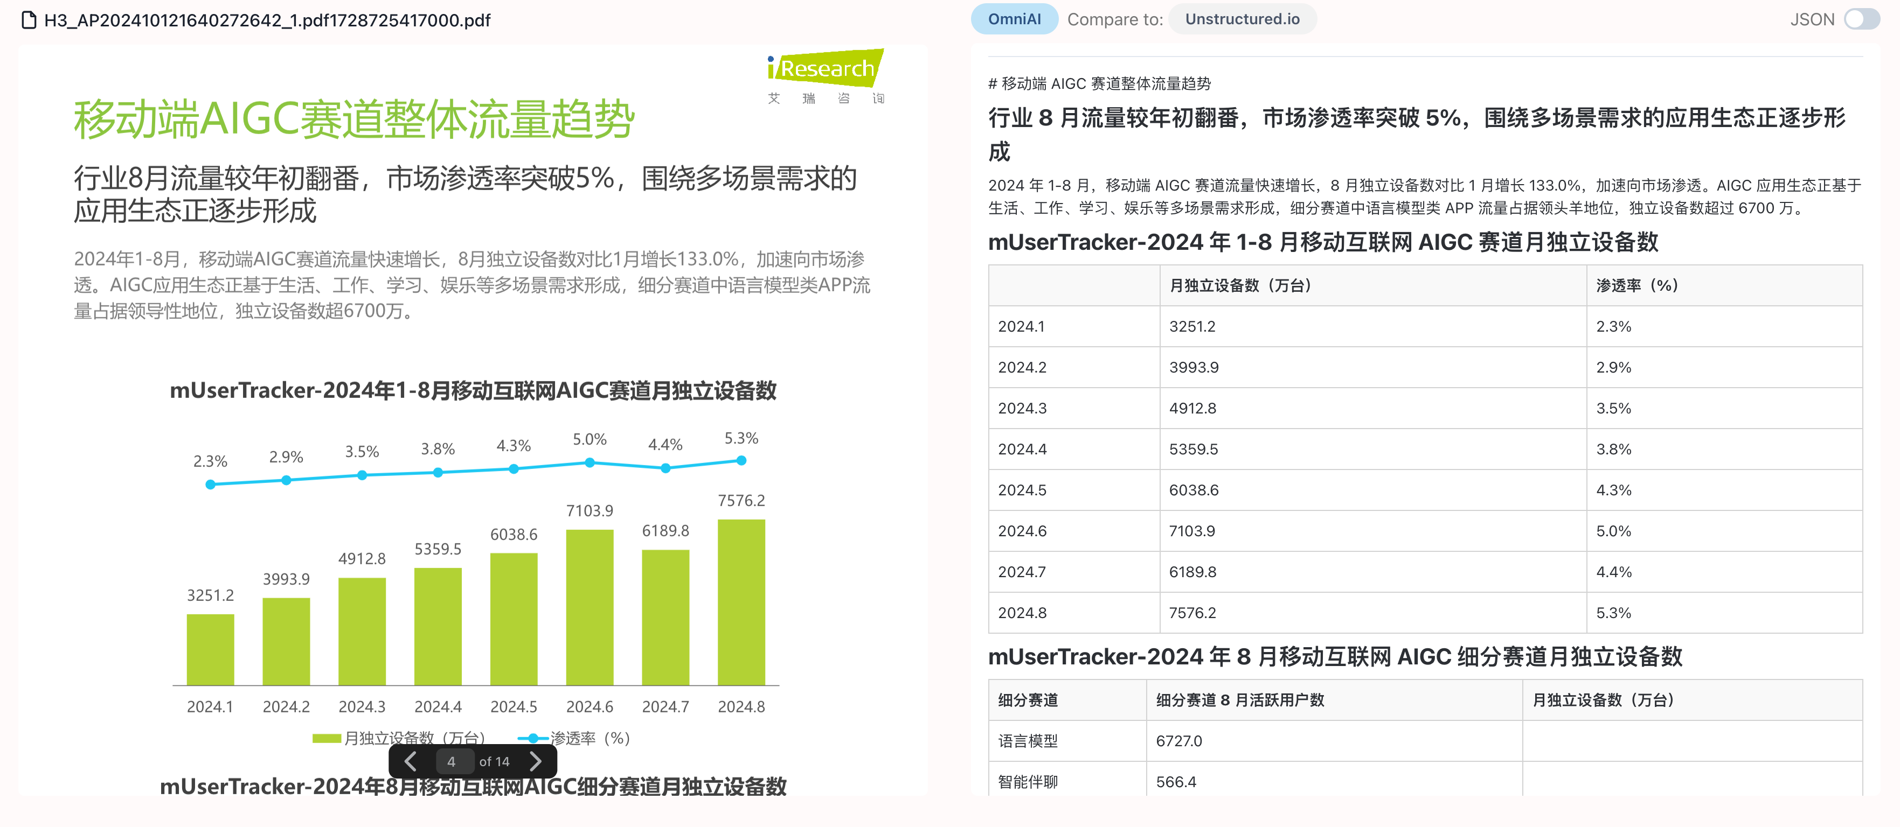Click the 2024.1 bar labeled 3251.2
The image size is (1900, 827).
(210, 649)
